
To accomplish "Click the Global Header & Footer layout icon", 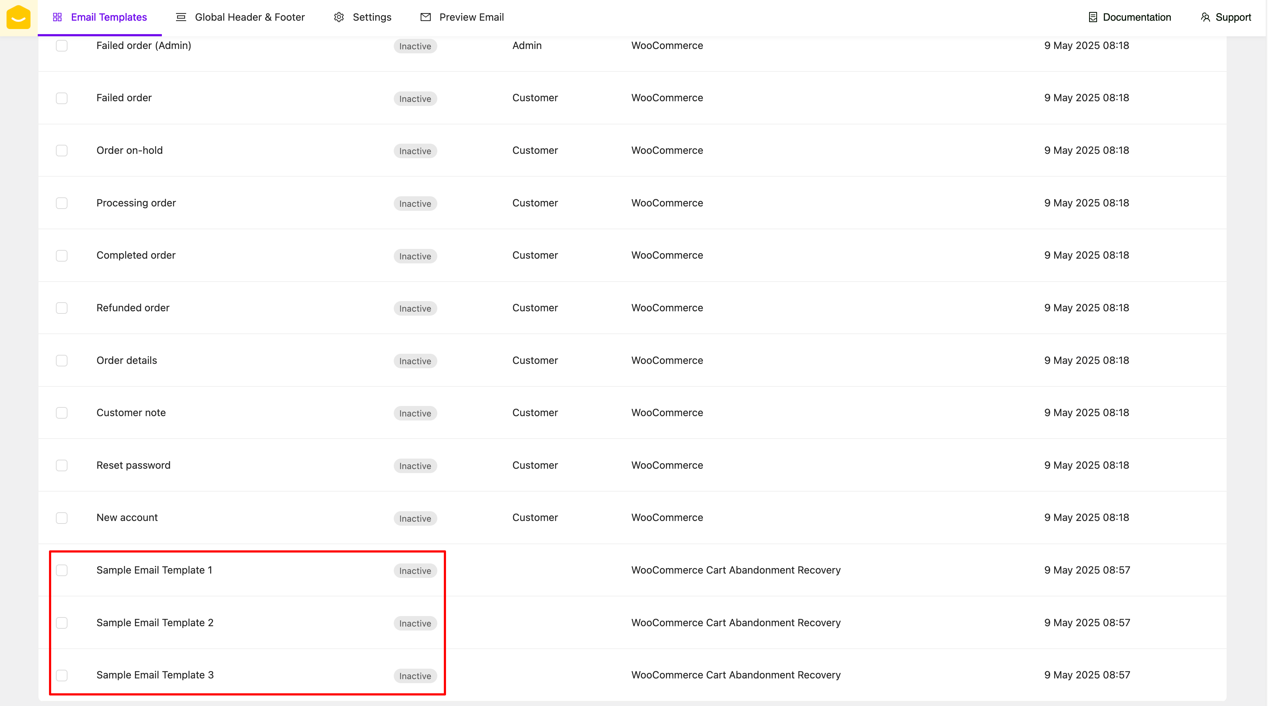I will [181, 17].
